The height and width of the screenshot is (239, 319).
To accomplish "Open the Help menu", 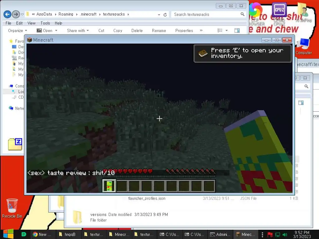I will click(58, 23).
